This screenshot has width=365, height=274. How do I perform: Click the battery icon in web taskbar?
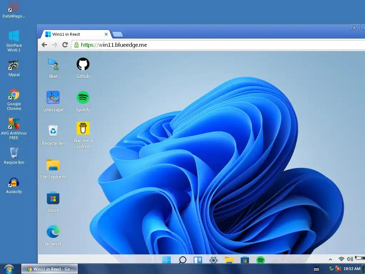tap(360, 258)
